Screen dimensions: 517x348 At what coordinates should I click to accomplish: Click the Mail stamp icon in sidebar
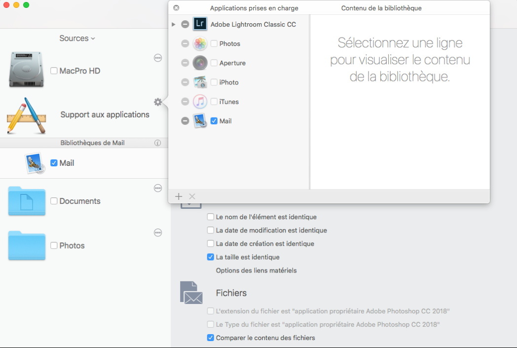35,163
